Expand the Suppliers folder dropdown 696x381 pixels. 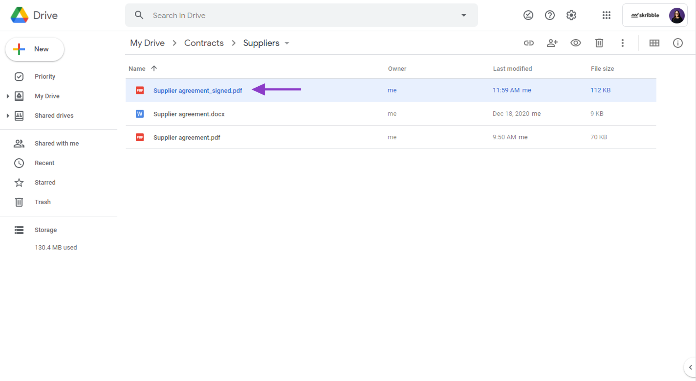[x=287, y=43]
